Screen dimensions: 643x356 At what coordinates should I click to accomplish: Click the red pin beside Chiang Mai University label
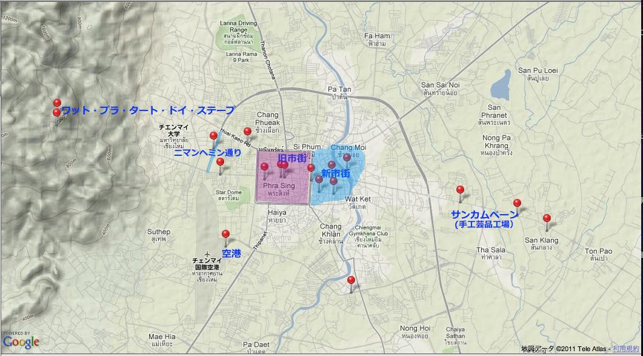[x=213, y=136]
